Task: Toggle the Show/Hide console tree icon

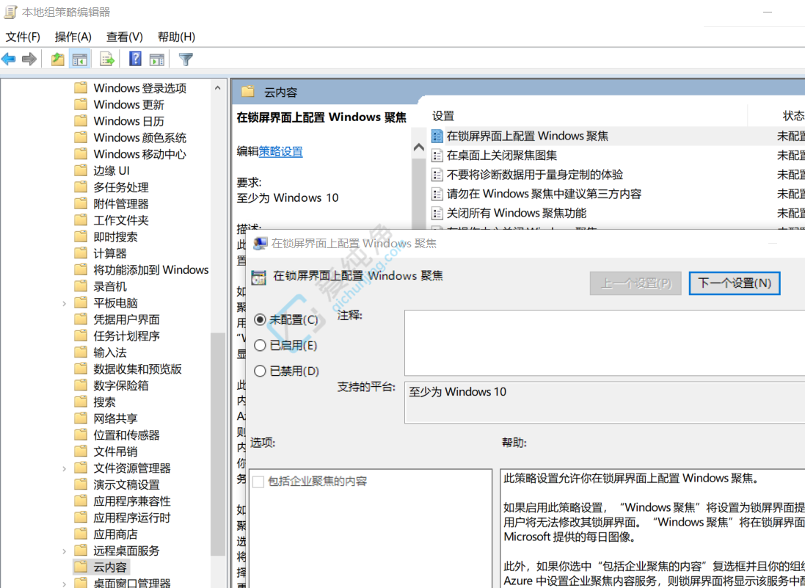Action: (79, 59)
